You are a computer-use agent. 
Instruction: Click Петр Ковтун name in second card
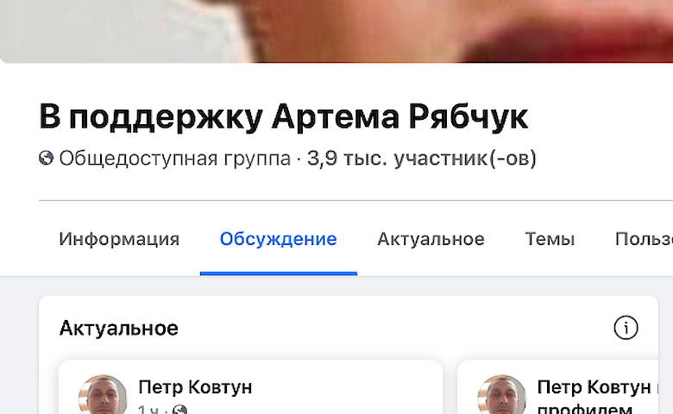coord(594,387)
